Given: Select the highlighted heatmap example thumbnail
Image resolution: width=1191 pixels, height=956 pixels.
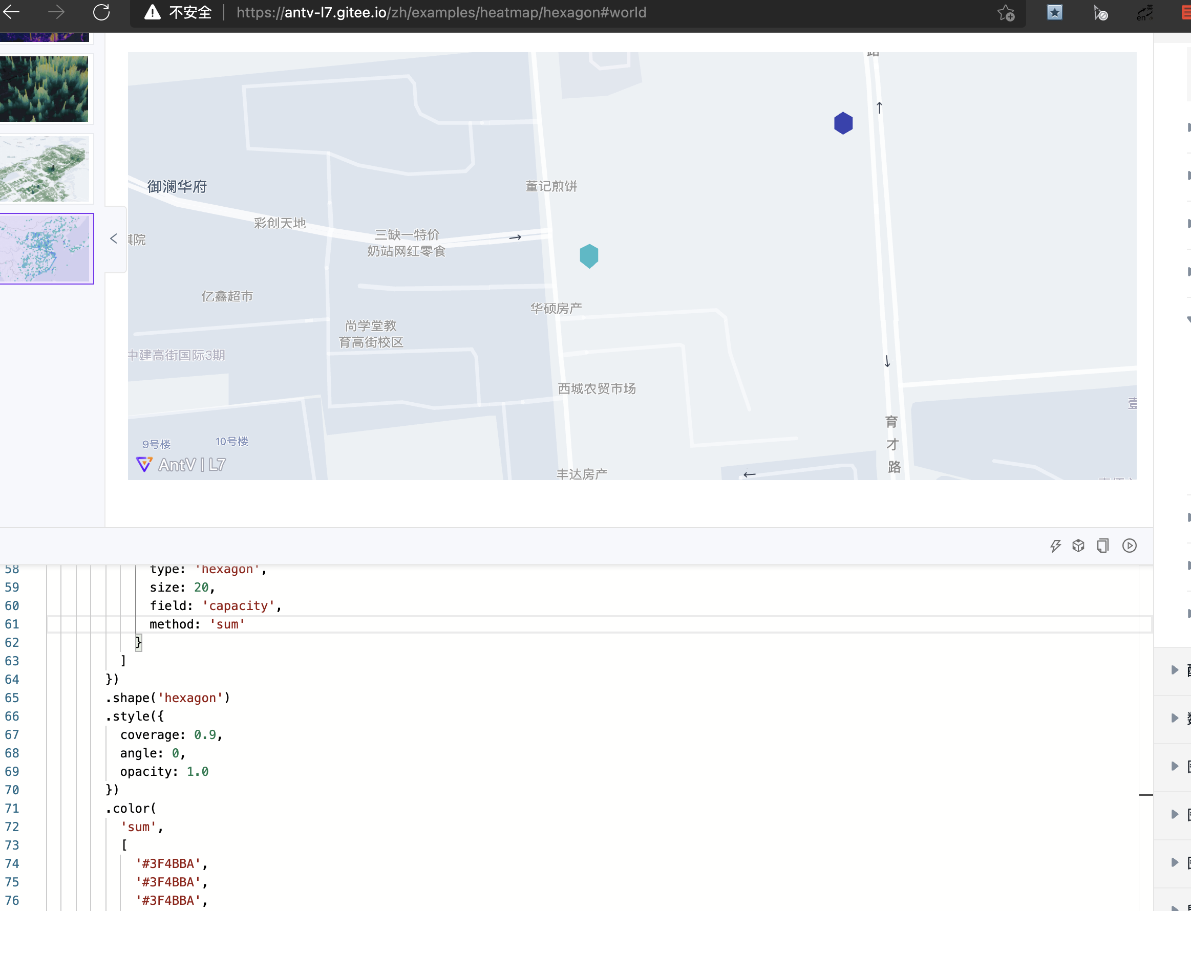Looking at the screenshot, I should [47, 248].
